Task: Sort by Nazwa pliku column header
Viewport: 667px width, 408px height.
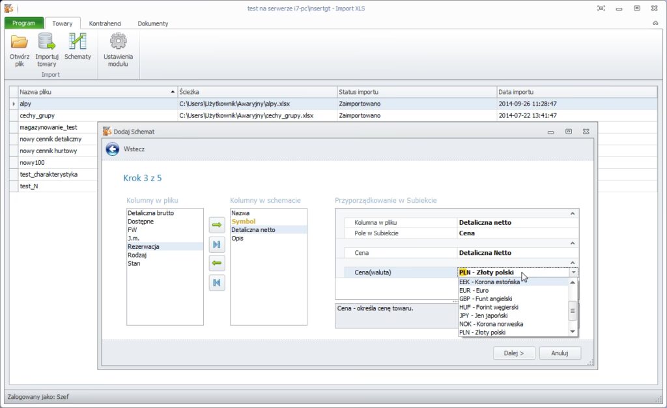Action: click(x=98, y=92)
